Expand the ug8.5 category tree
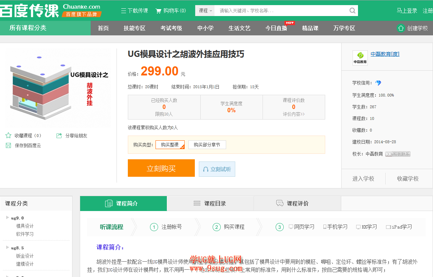 (7, 247)
